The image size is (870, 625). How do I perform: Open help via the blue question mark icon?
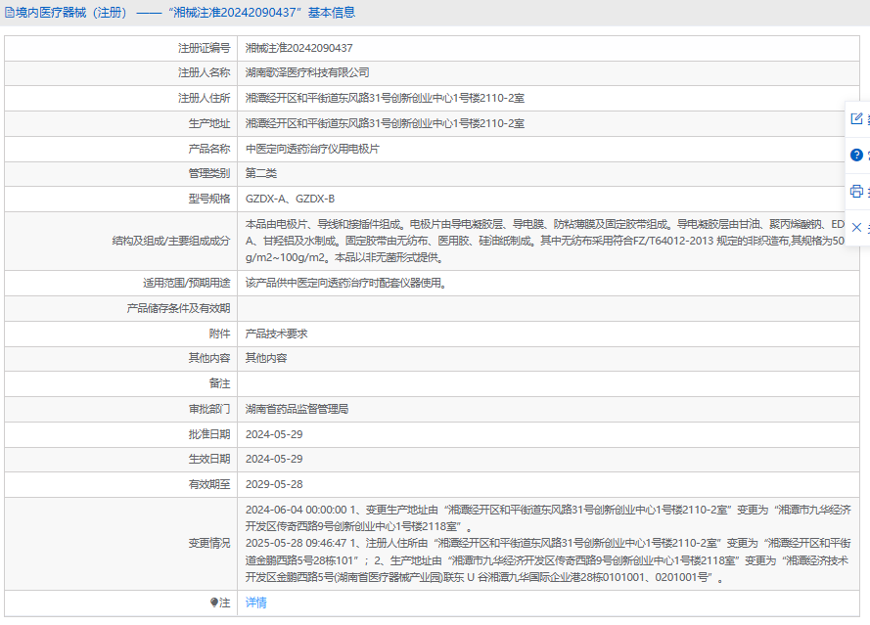tap(856, 155)
